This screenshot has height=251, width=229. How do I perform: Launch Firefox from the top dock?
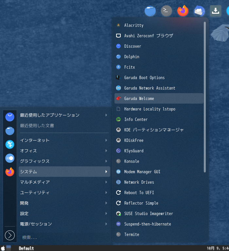pos(183,11)
